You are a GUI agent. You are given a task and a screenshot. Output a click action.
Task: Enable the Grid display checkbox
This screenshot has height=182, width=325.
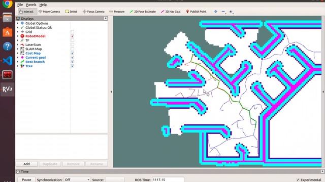[x=72, y=32]
